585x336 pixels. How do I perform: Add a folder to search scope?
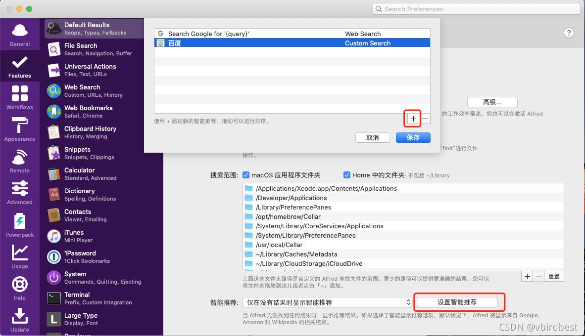[x=527, y=276]
